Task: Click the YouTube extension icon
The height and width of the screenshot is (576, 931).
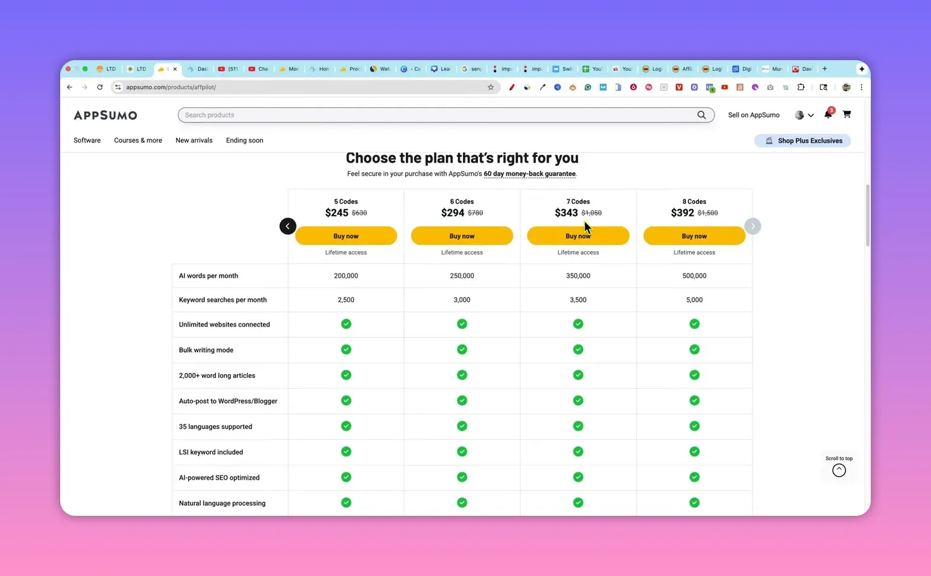Action: coord(725,87)
